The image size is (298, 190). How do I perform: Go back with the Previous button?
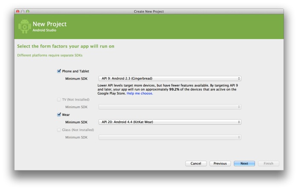tap(220, 164)
